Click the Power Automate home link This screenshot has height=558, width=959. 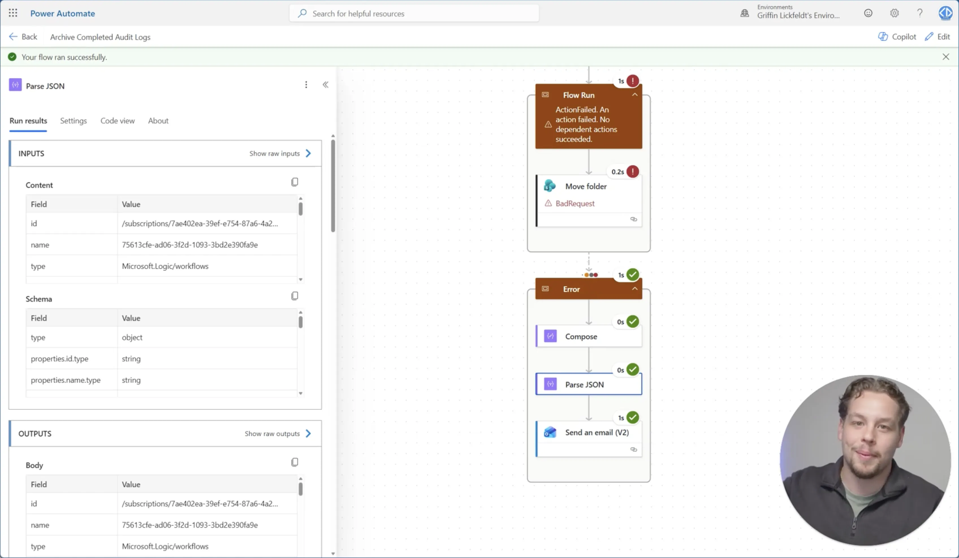pyautogui.click(x=63, y=13)
